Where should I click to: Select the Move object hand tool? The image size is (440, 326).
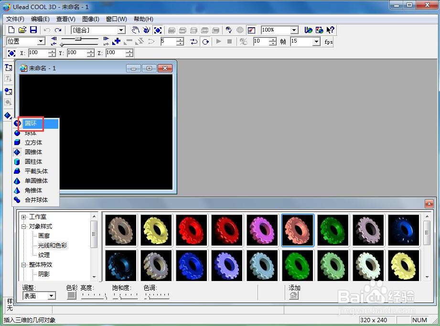(x=136, y=30)
